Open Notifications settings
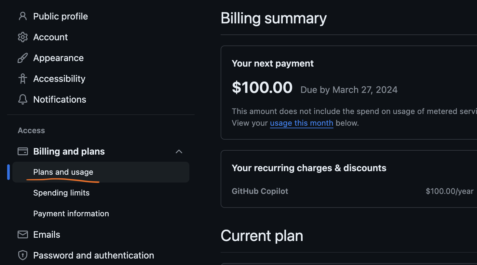This screenshot has height=265, width=477. (x=60, y=99)
